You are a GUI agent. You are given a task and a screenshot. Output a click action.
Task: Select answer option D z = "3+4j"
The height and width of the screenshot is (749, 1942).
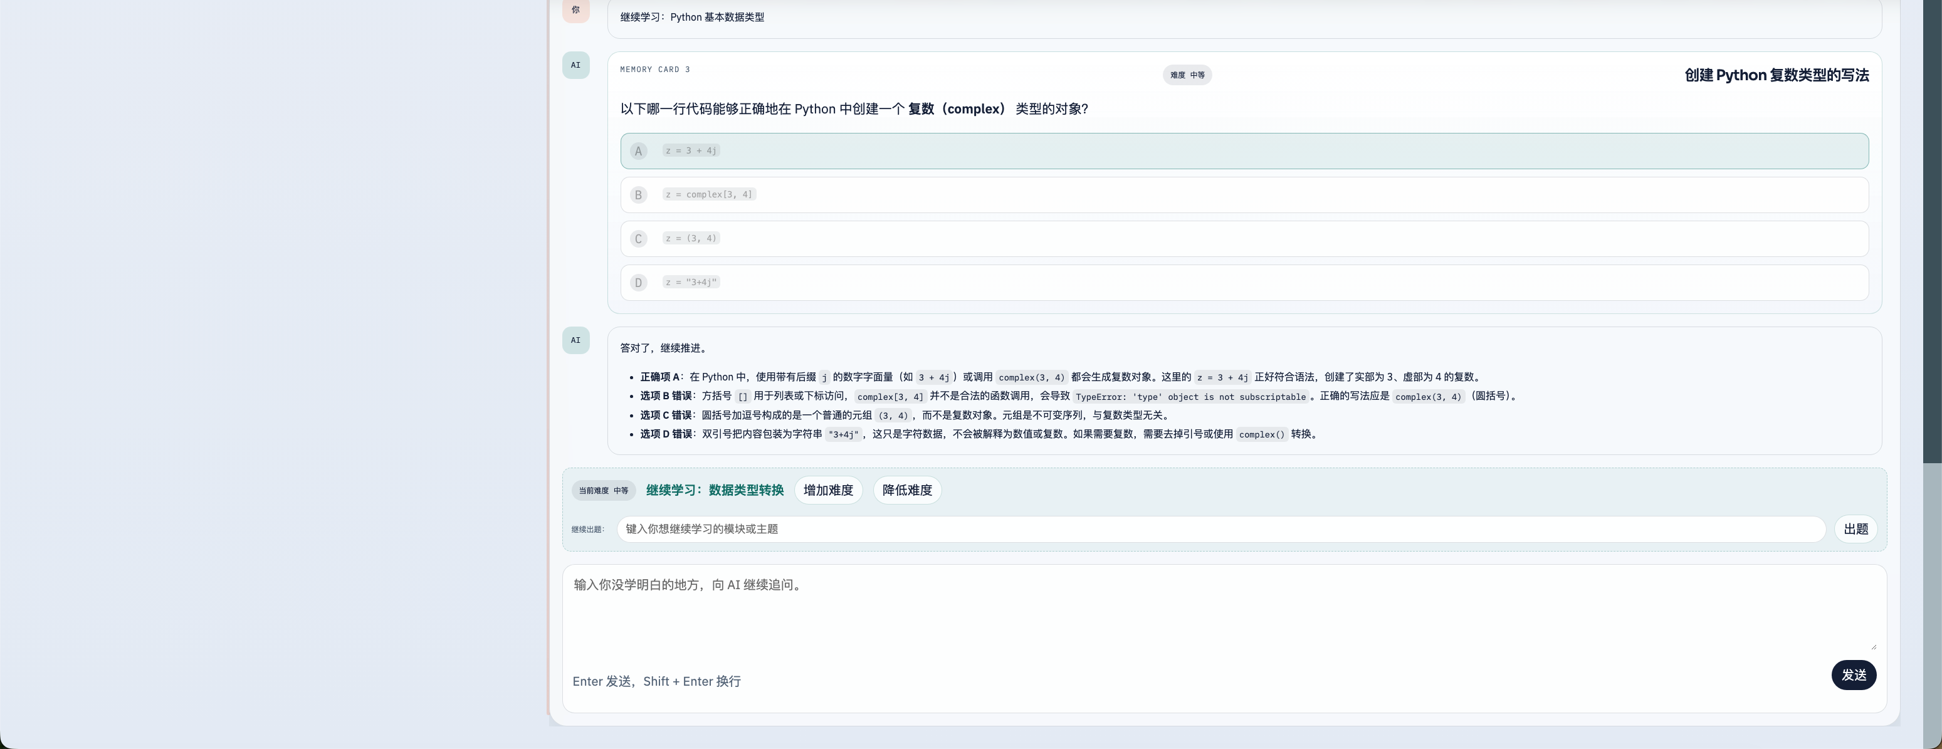pyautogui.click(x=1244, y=283)
